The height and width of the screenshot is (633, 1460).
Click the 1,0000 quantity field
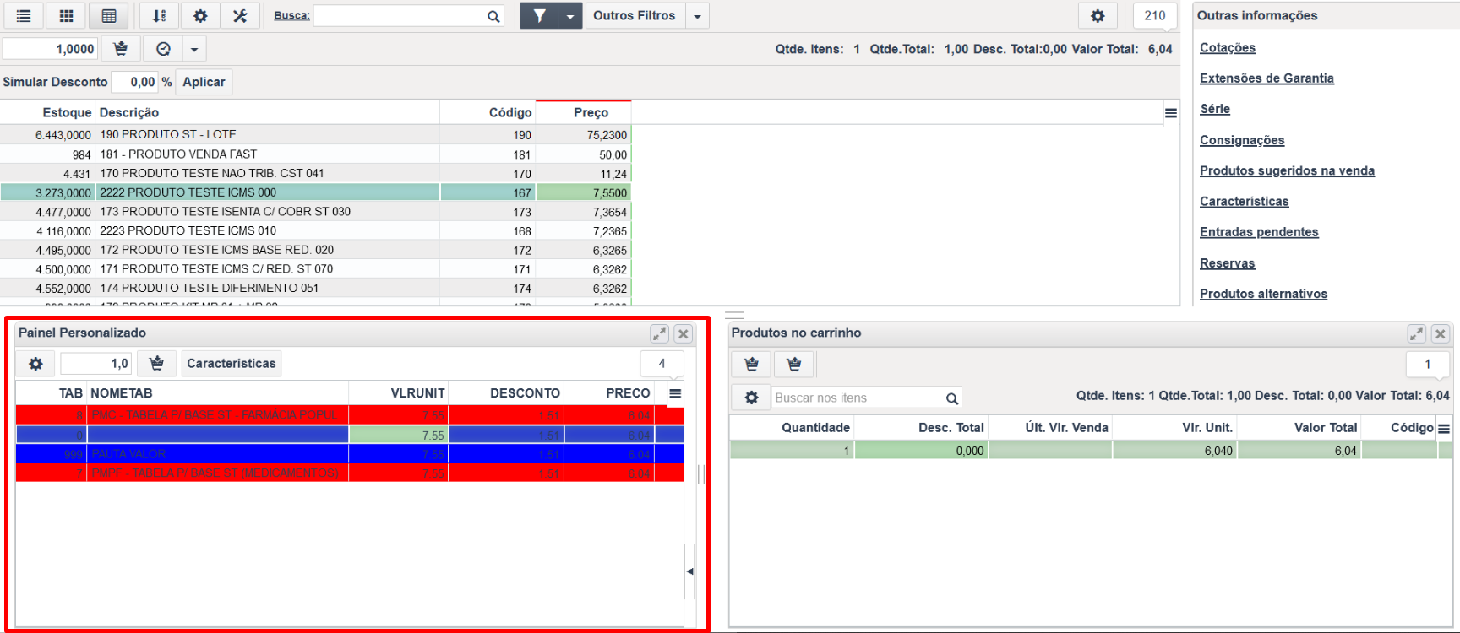tap(50, 49)
